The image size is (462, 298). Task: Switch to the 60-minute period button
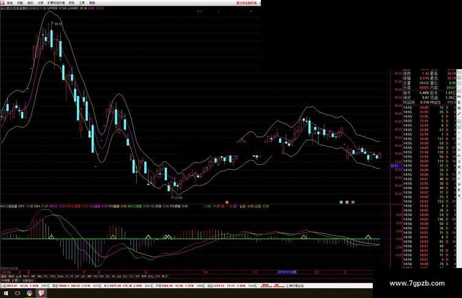coord(459,155)
